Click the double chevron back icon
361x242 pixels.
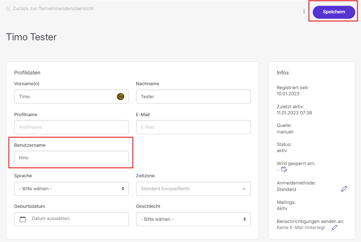tap(8, 9)
